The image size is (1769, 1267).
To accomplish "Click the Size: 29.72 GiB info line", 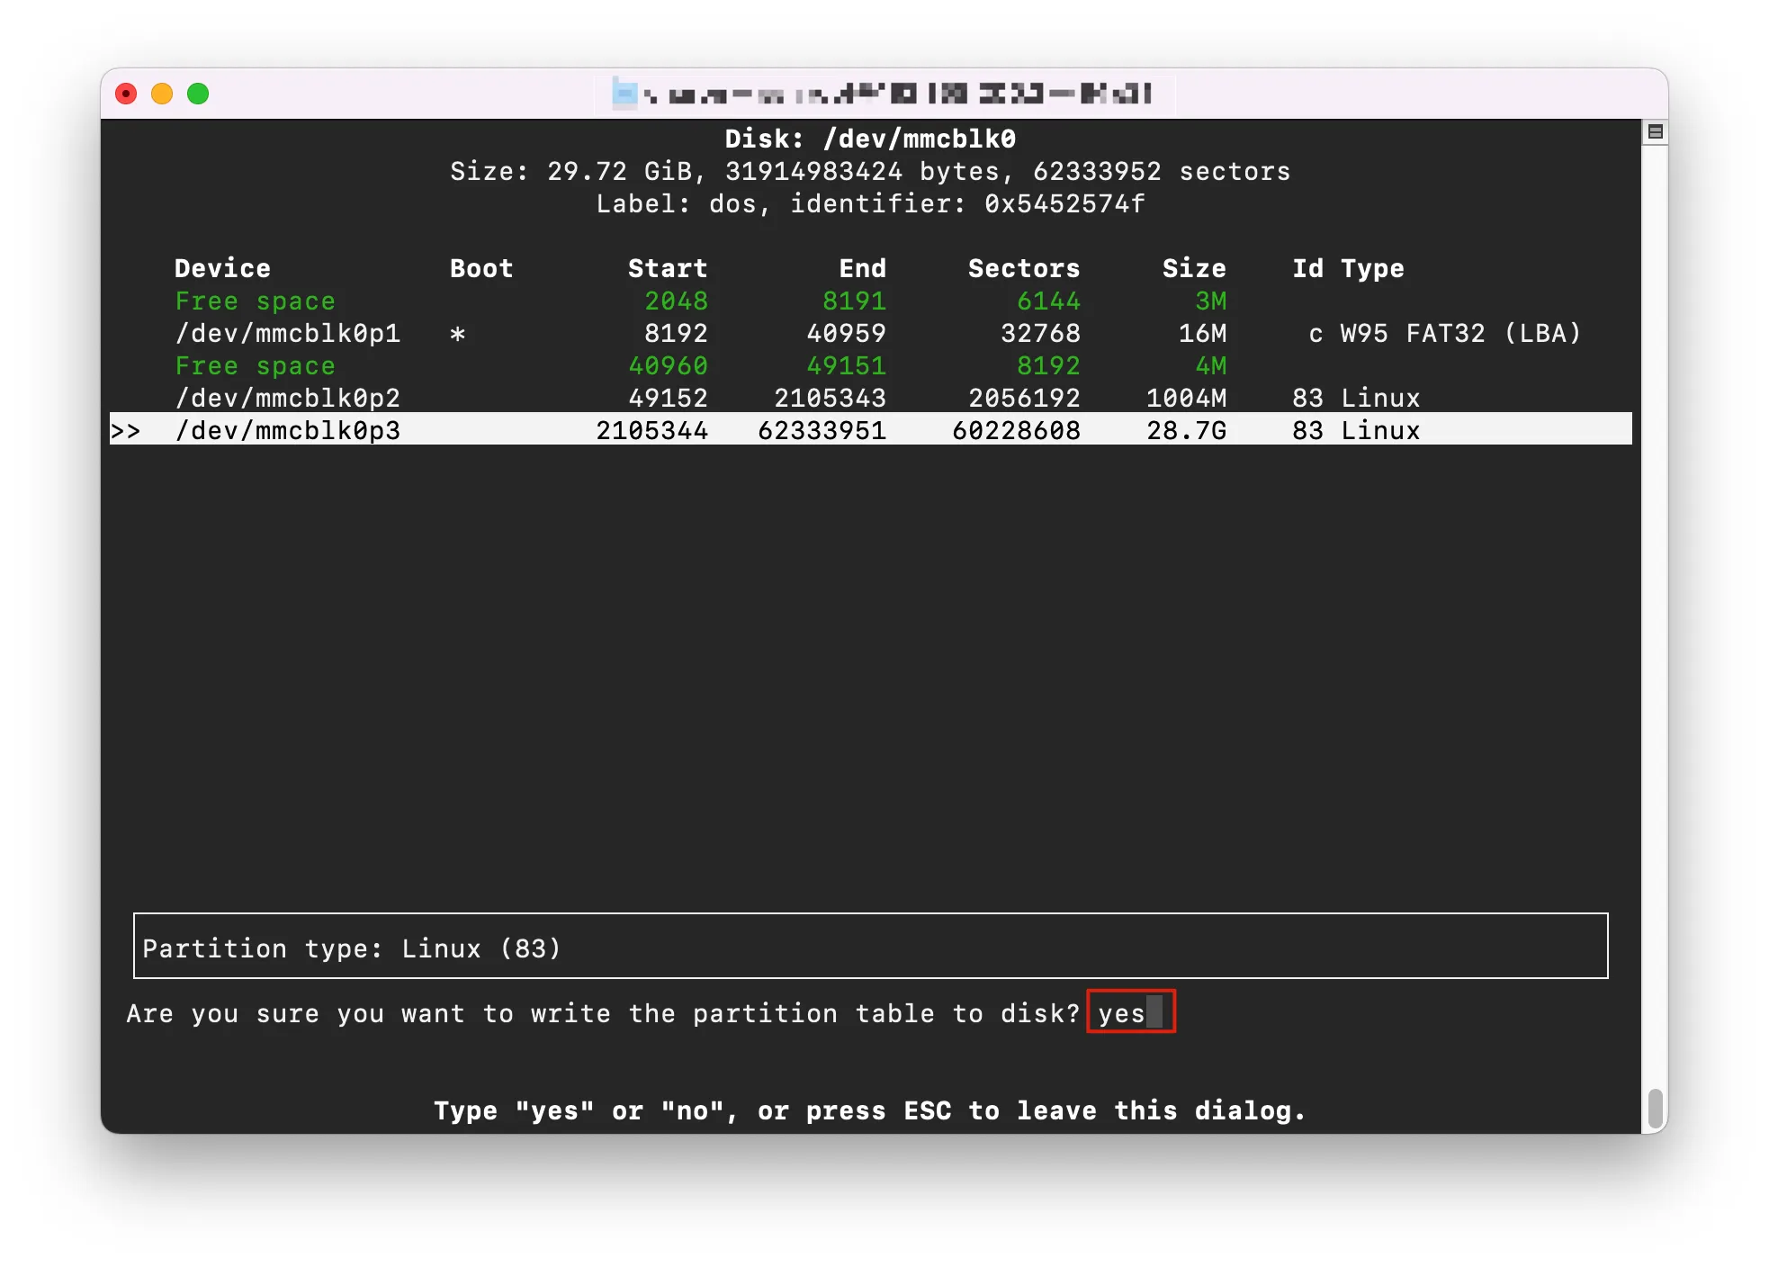I will pyautogui.click(x=870, y=171).
